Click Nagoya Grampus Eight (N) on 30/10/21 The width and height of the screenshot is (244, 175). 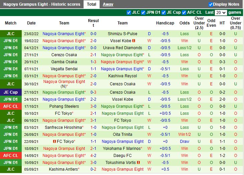(x=64, y=84)
